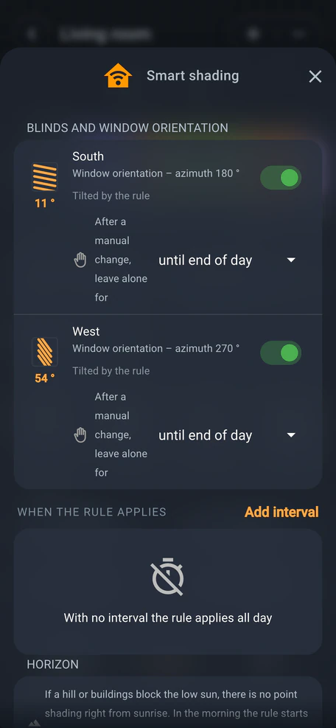The width and height of the screenshot is (336, 728).
Task: Tap the 54° West tilt value
Action: (44, 378)
